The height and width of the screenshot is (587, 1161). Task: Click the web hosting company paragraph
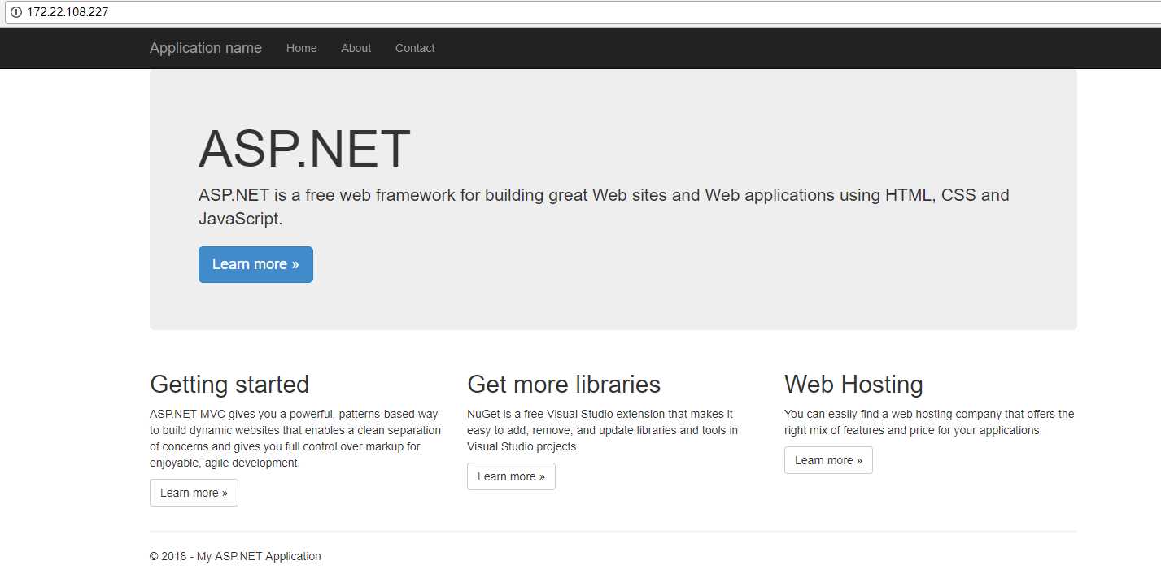(929, 422)
